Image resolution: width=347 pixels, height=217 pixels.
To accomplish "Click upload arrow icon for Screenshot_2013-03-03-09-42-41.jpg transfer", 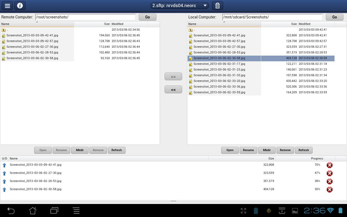I will [4, 165].
